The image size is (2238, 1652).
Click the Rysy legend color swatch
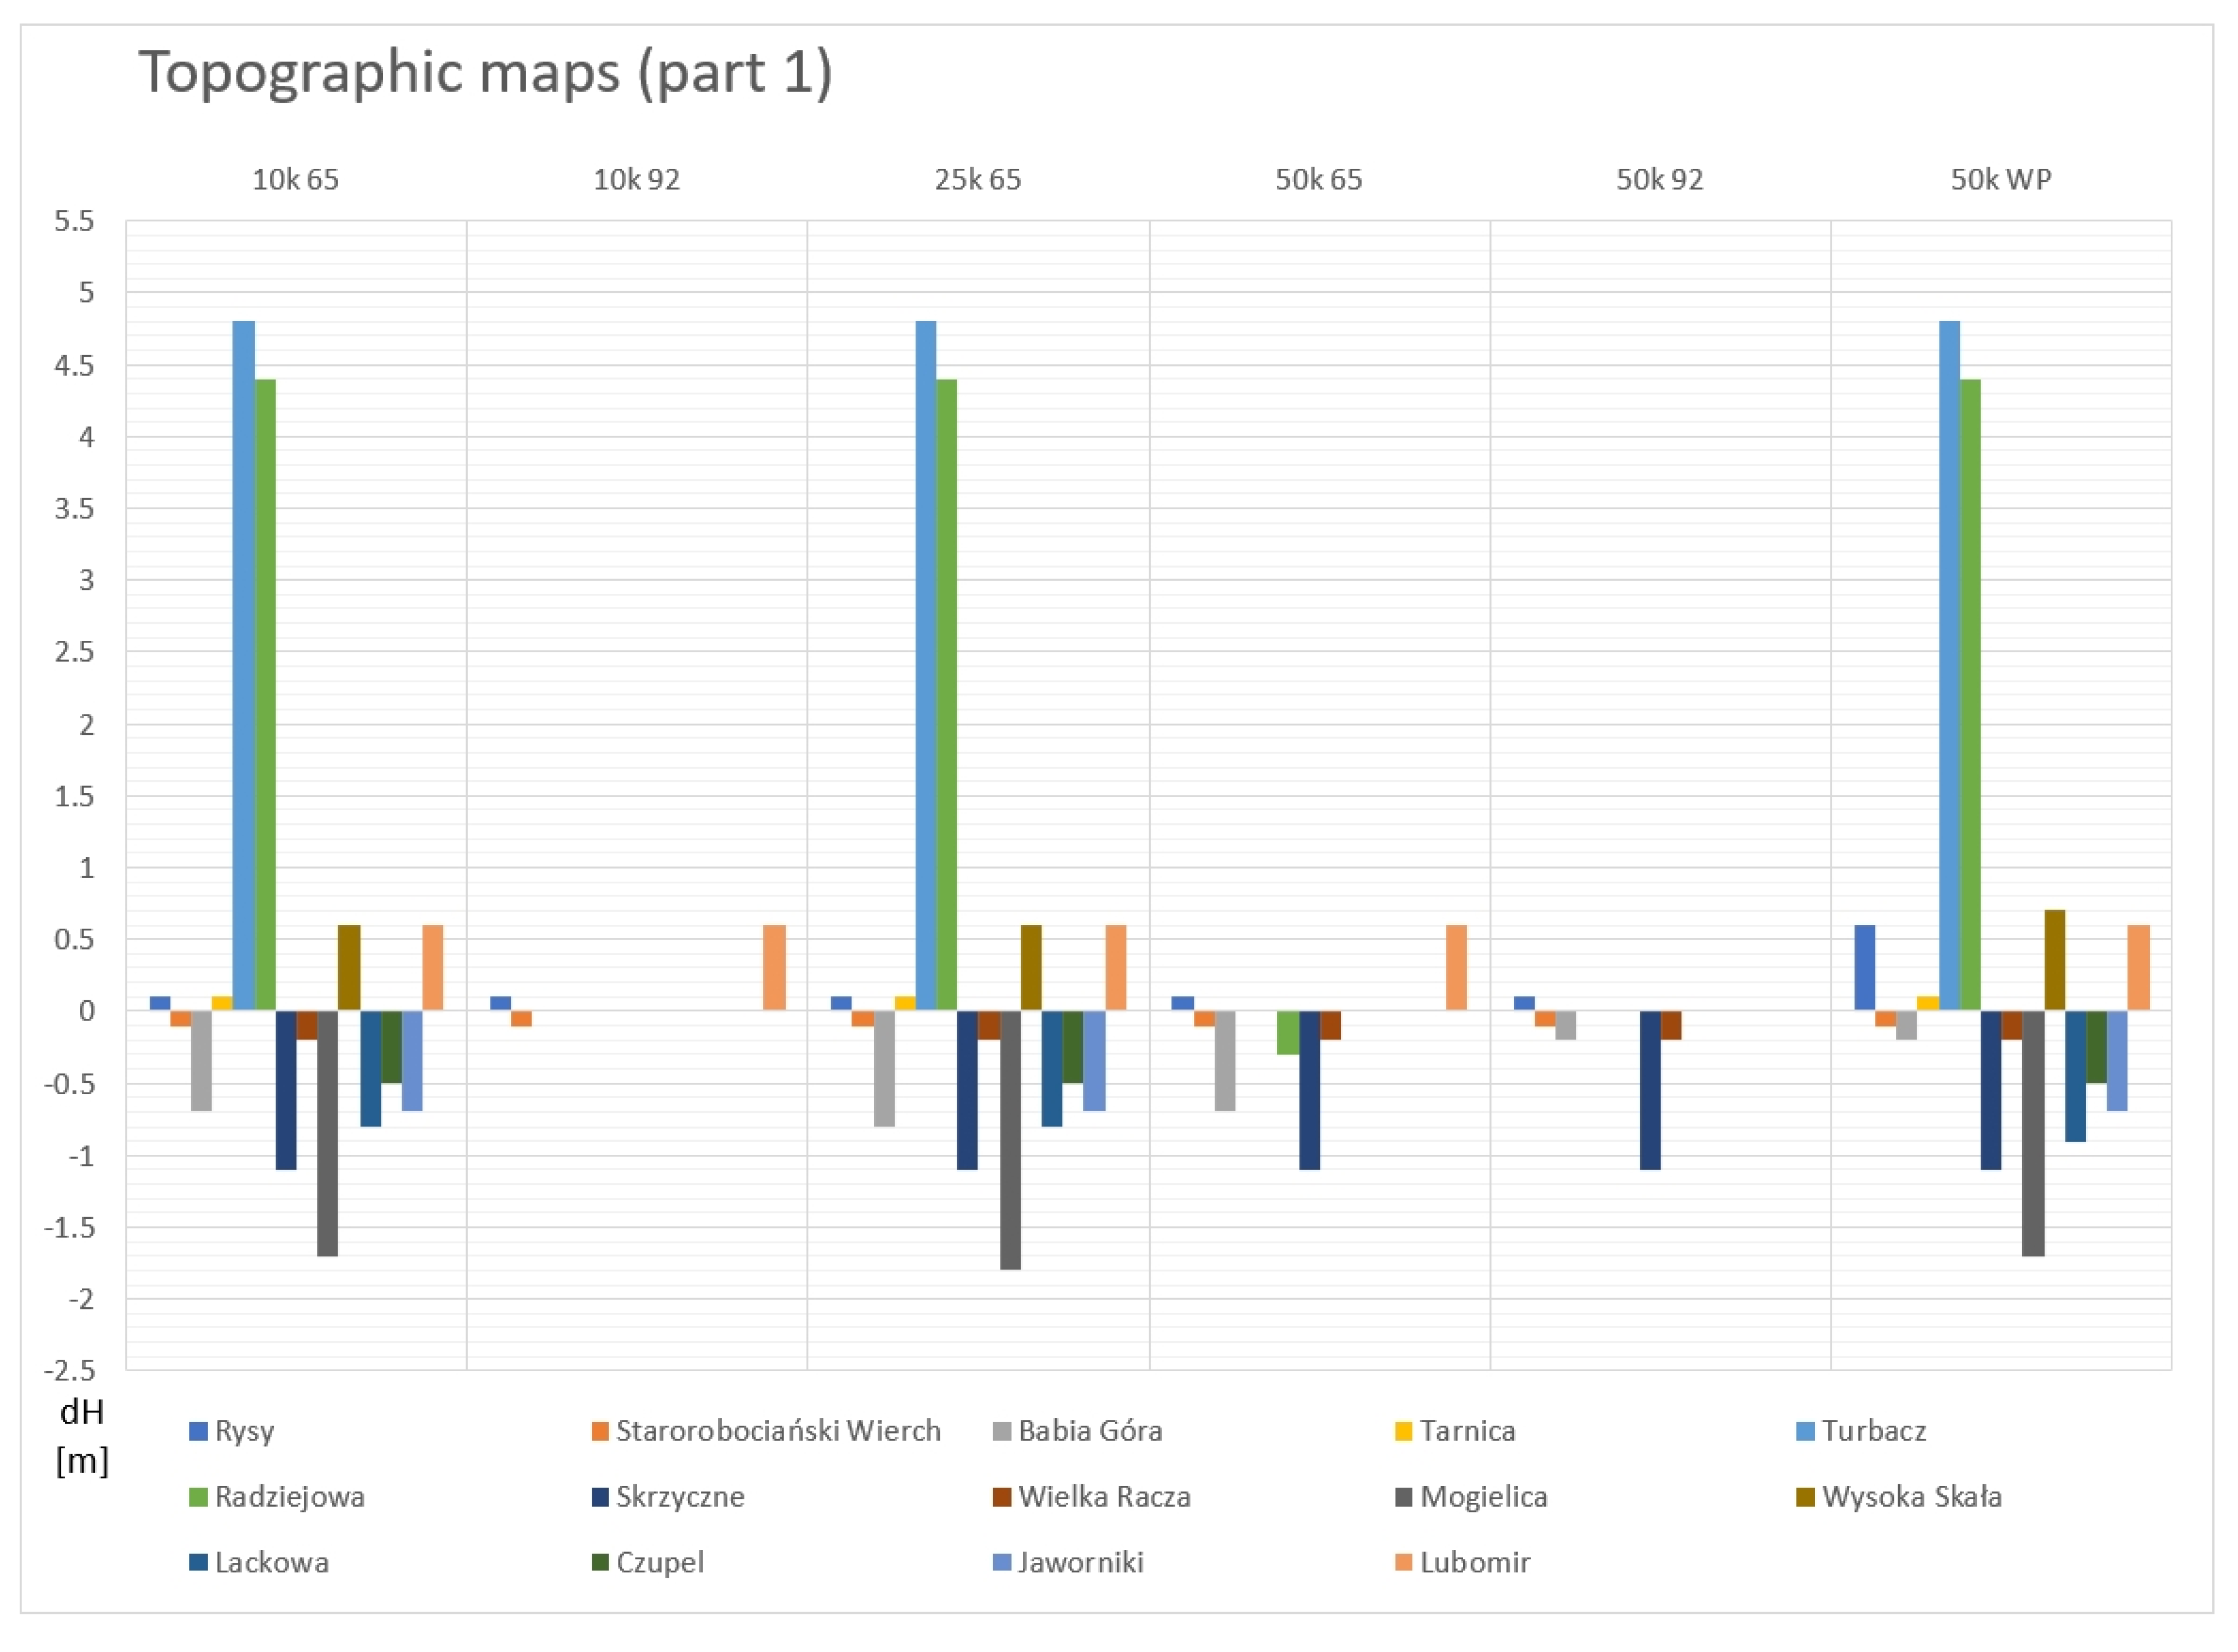click(198, 1431)
